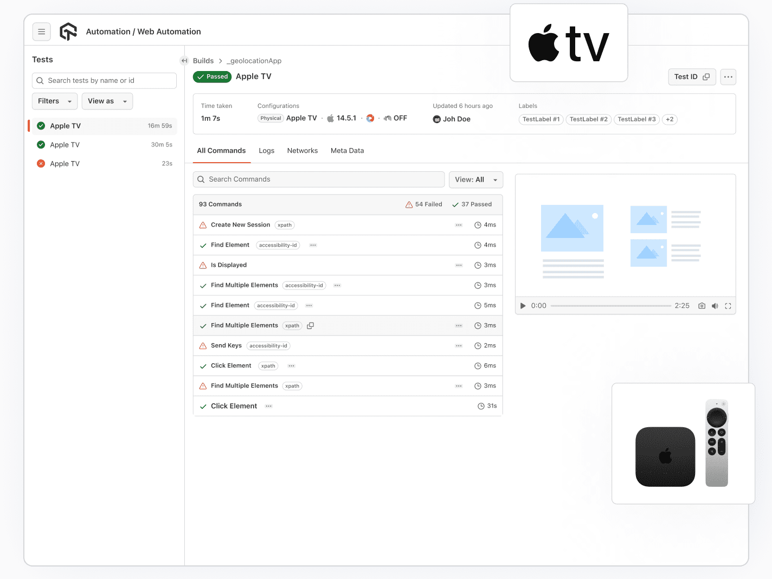Click the video progress bar
Image resolution: width=772 pixels, height=579 pixels.
point(610,306)
